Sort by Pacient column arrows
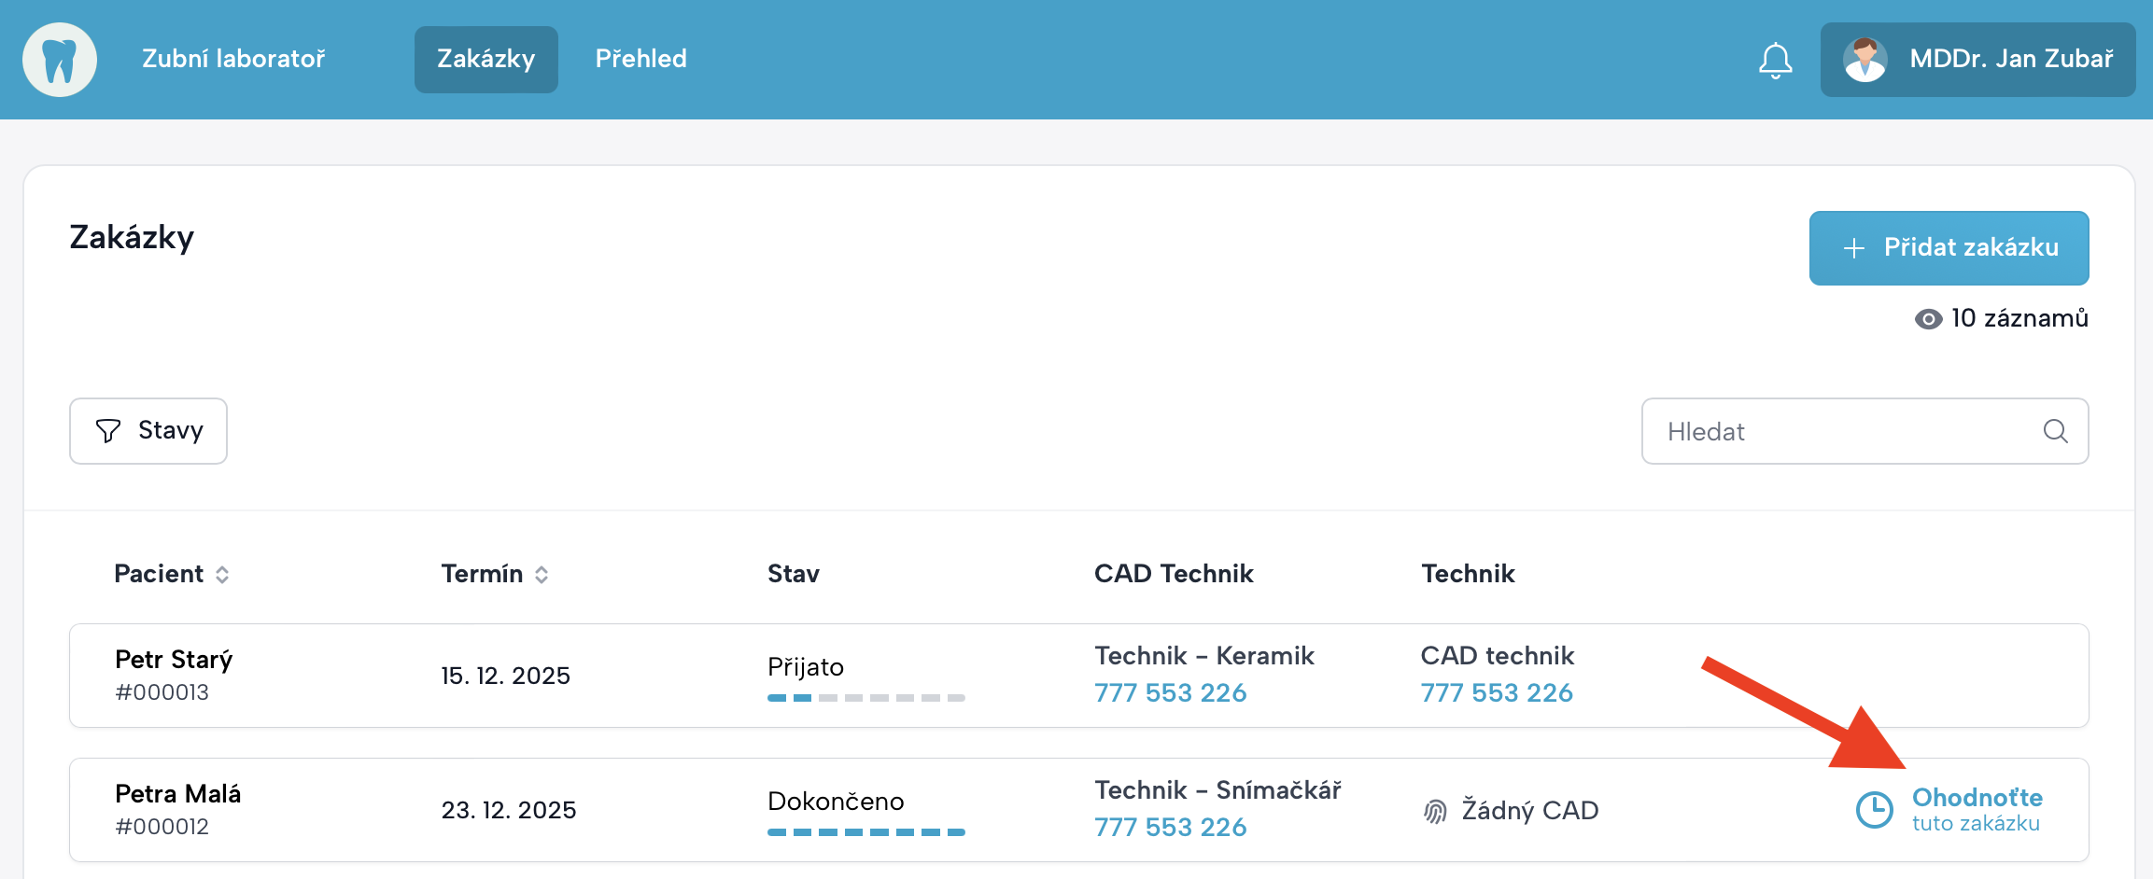Viewport: 2153px width, 879px height. (222, 575)
